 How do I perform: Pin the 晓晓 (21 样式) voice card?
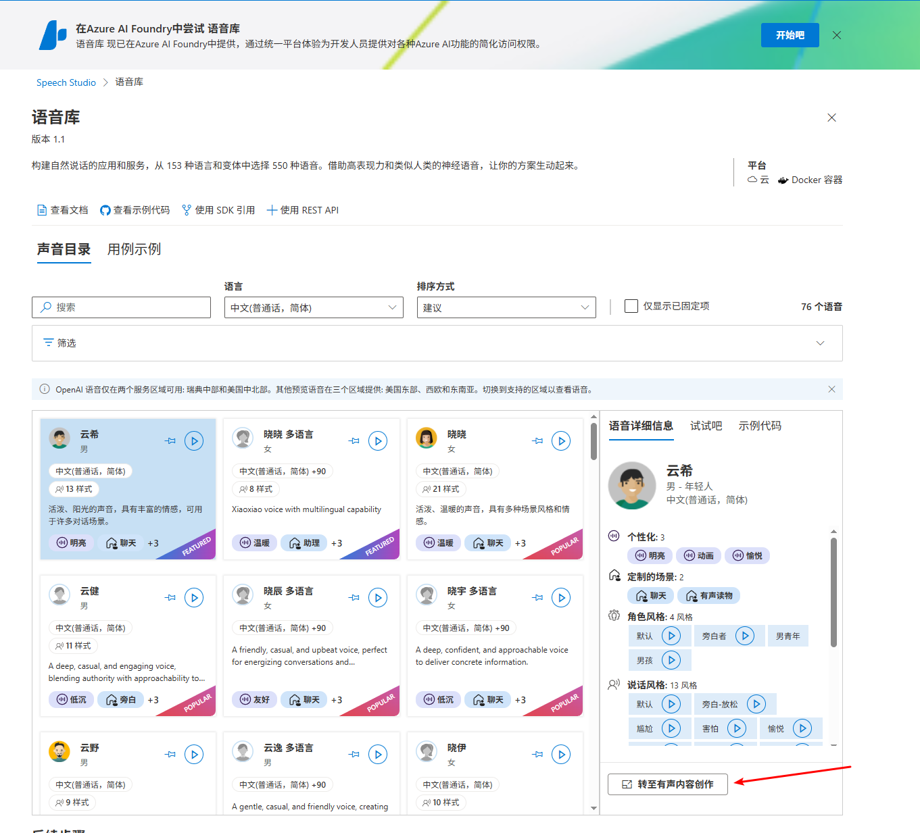538,441
